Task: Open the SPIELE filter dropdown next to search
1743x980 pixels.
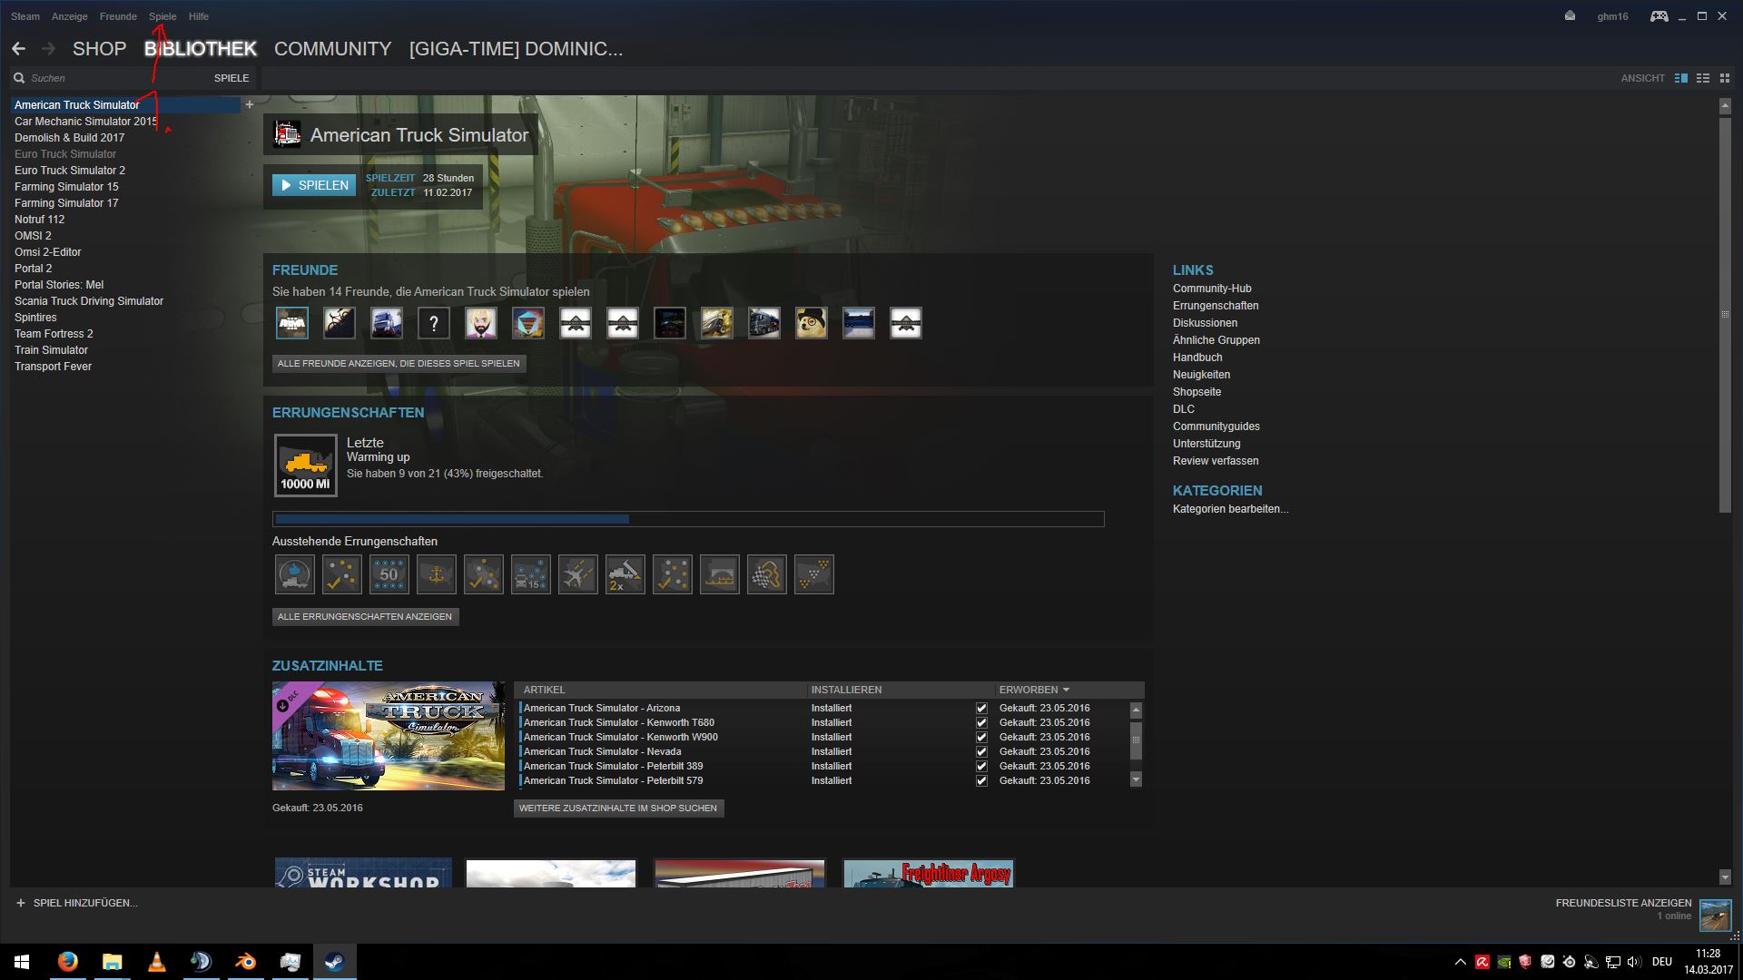Action: (x=231, y=78)
